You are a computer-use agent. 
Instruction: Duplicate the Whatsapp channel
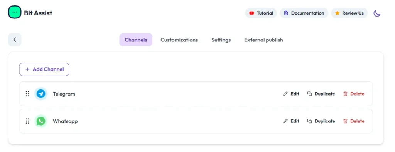click(x=321, y=121)
